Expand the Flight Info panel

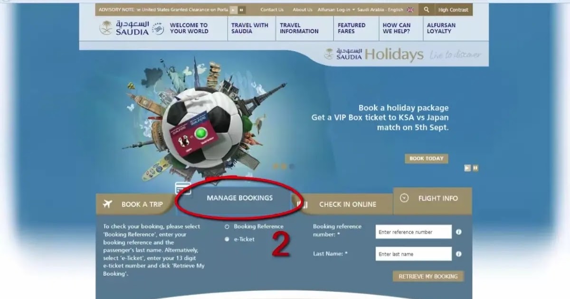pyautogui.click(x=432, y=198)
